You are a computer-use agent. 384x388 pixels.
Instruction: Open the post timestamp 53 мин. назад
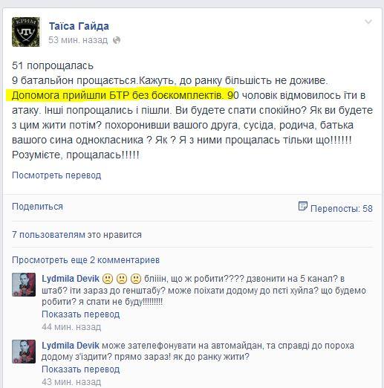(78, 40)
